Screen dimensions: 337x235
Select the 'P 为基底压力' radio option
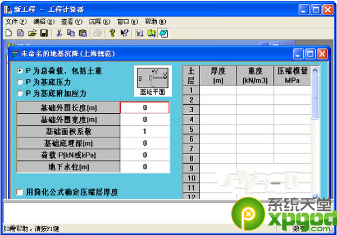[x=20, y=82]
